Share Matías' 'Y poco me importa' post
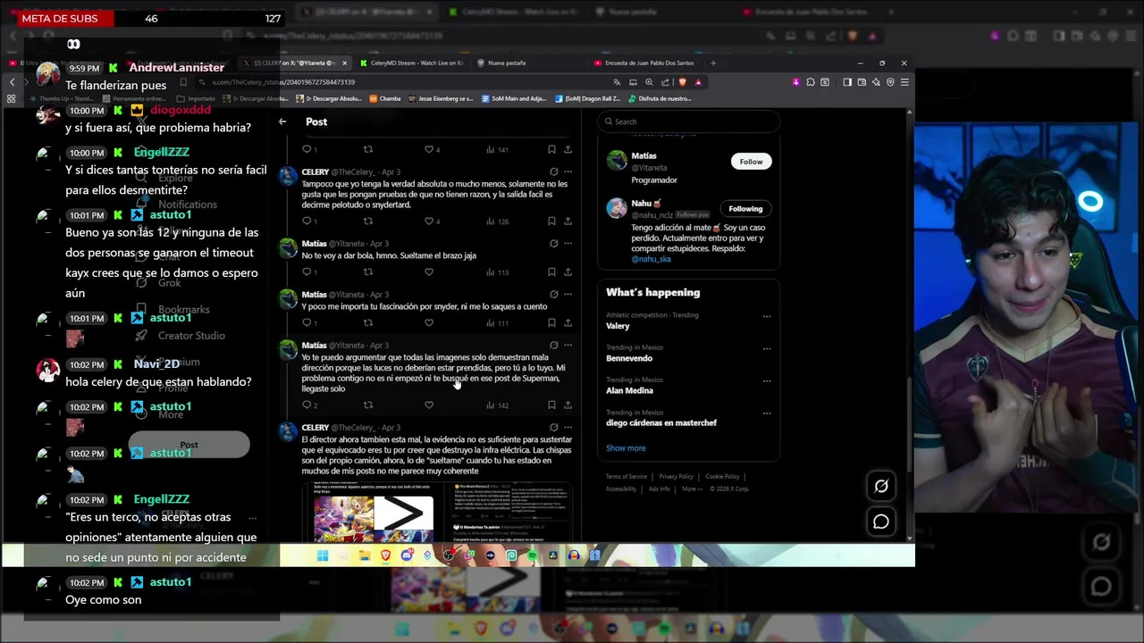The image size is (1144, 643). pyautogui.click(x=568, y=322)
